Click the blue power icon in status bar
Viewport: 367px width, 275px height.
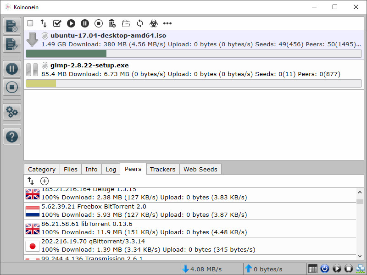[325, 269]
